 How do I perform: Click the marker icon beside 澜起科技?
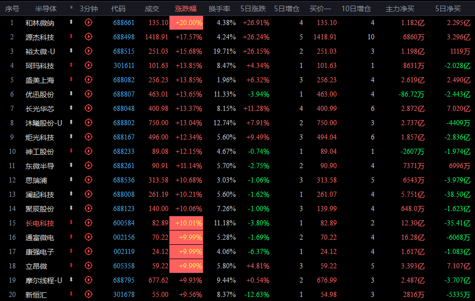point(71,194)
